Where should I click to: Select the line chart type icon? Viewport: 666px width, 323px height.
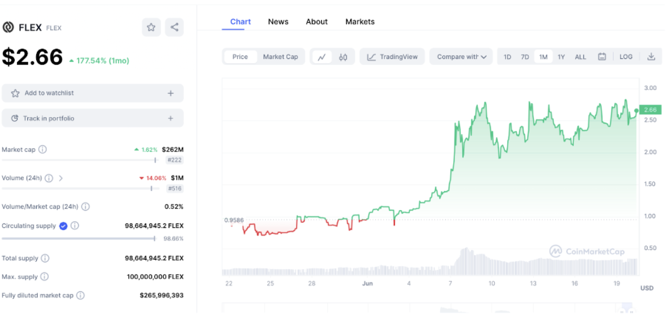pos(322,57)
